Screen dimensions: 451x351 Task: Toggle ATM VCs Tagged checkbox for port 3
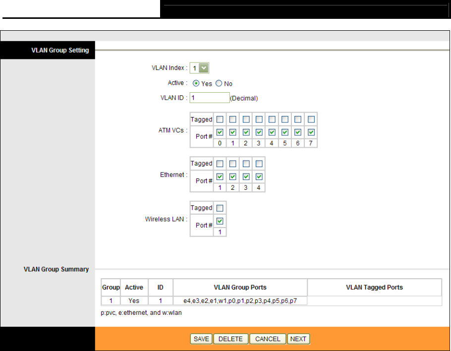click(x=259, y=119)
